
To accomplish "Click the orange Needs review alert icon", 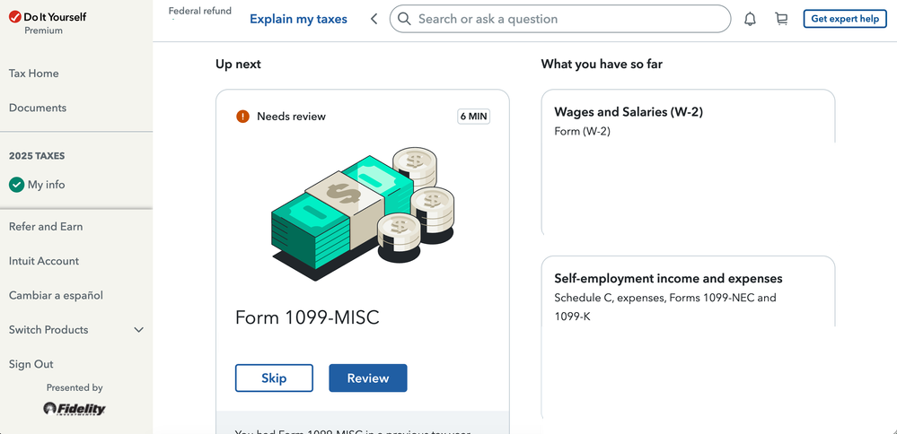I will click(242, 117).
